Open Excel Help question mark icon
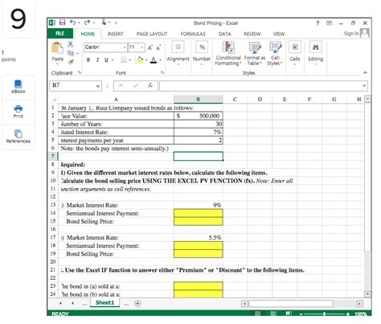Screen dimensions: 381x324 pyautogui.click(x=317, y=23)
